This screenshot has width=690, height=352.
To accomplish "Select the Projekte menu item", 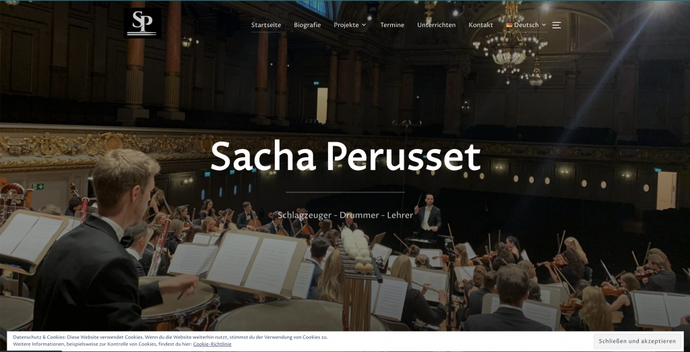I will tap(346, 25).
